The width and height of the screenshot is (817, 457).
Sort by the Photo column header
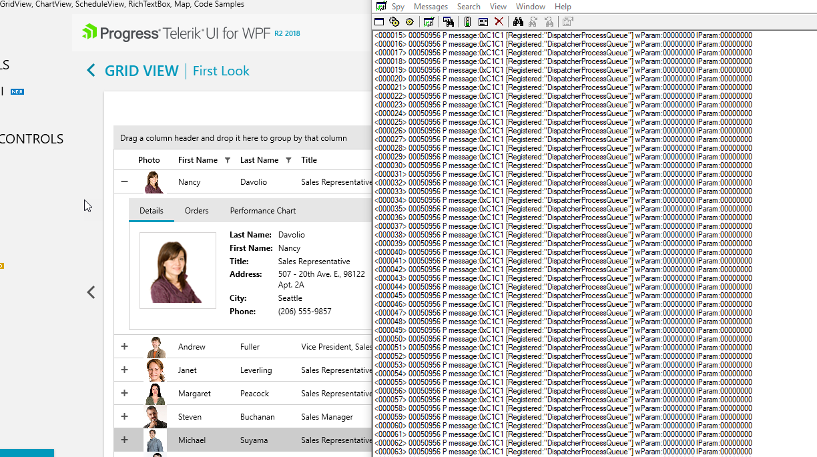point(149,160)
